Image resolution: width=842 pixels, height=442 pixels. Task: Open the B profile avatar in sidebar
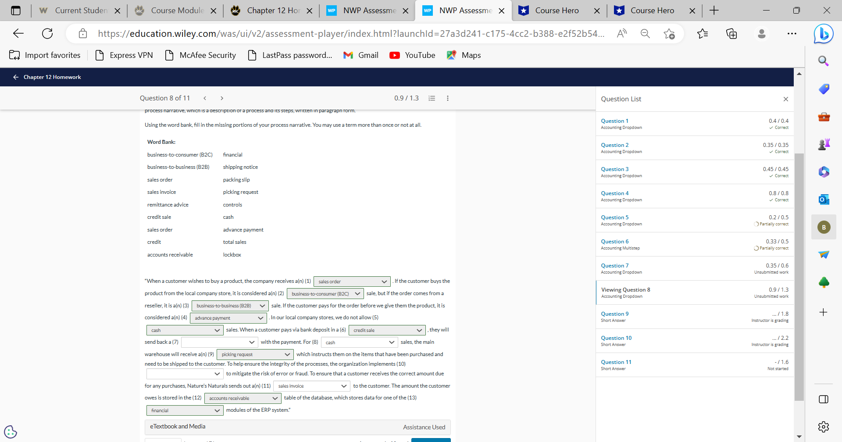(x=824, y=227)
